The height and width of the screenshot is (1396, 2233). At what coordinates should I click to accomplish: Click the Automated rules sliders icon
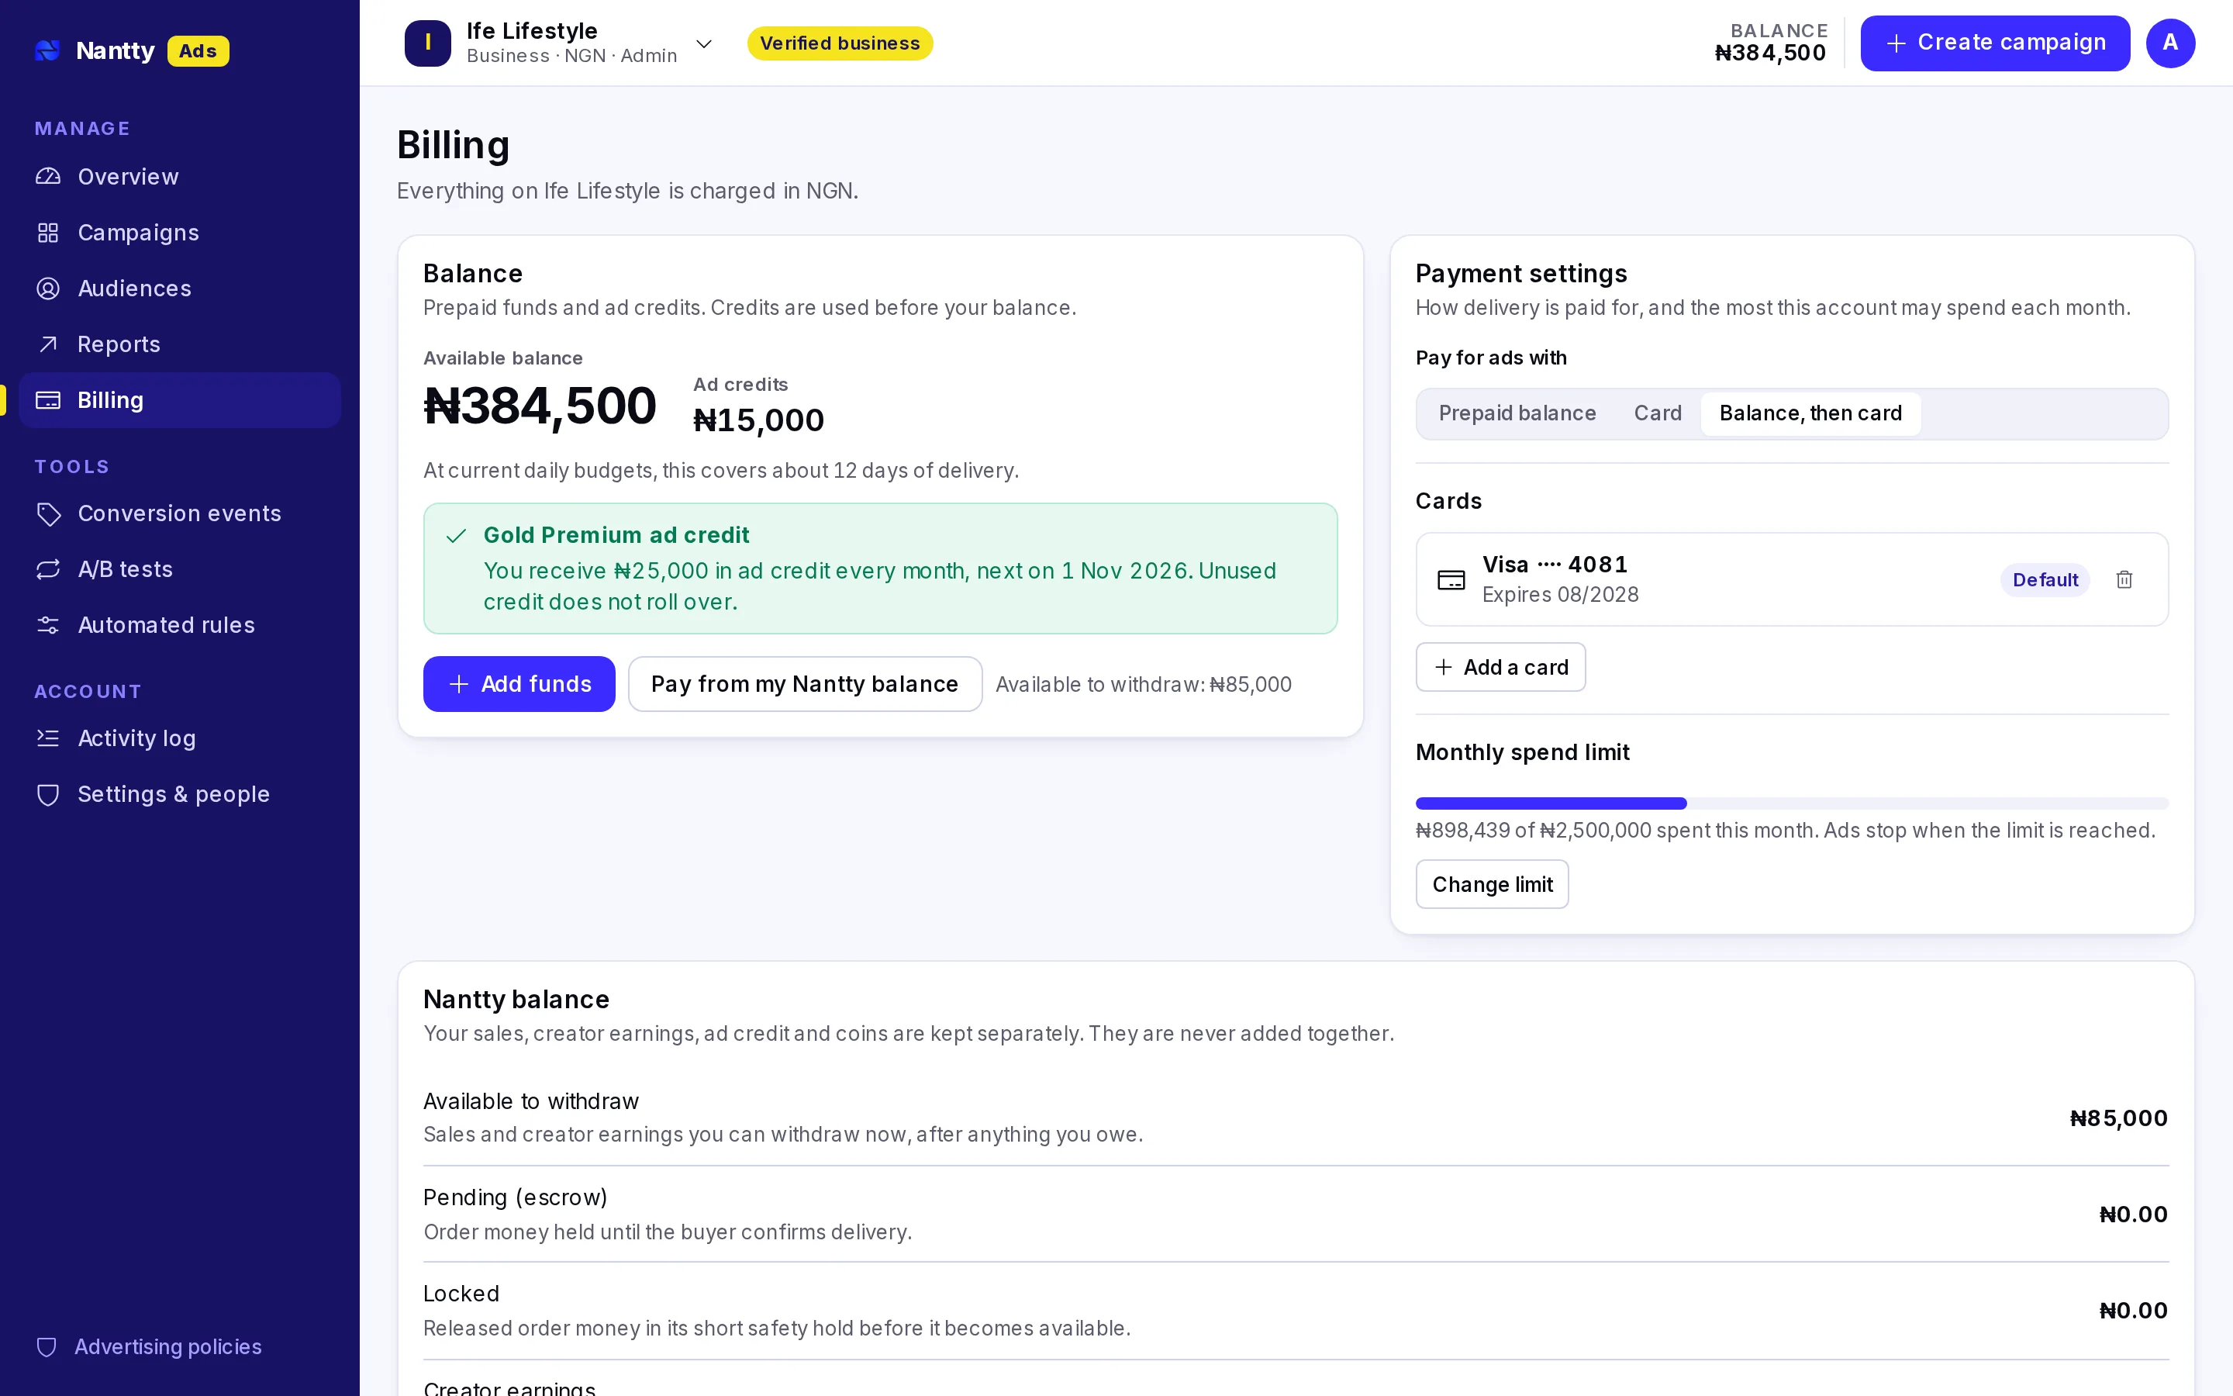48,625
